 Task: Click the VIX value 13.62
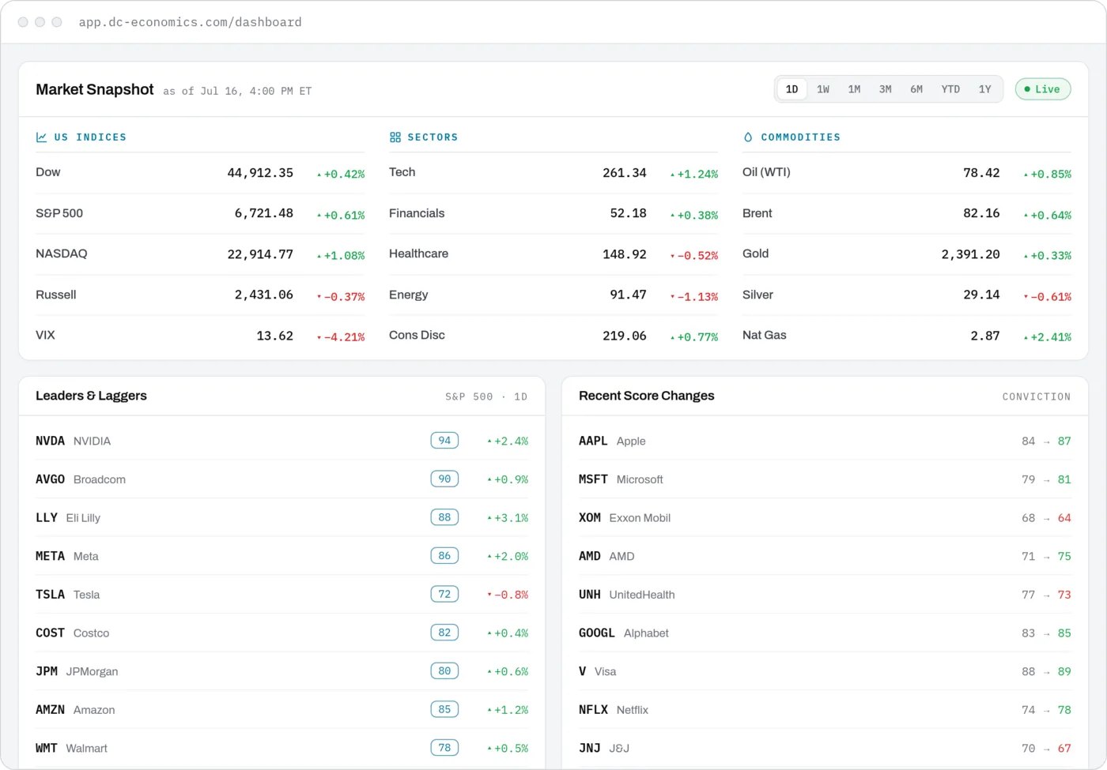[x=274, y=336]
